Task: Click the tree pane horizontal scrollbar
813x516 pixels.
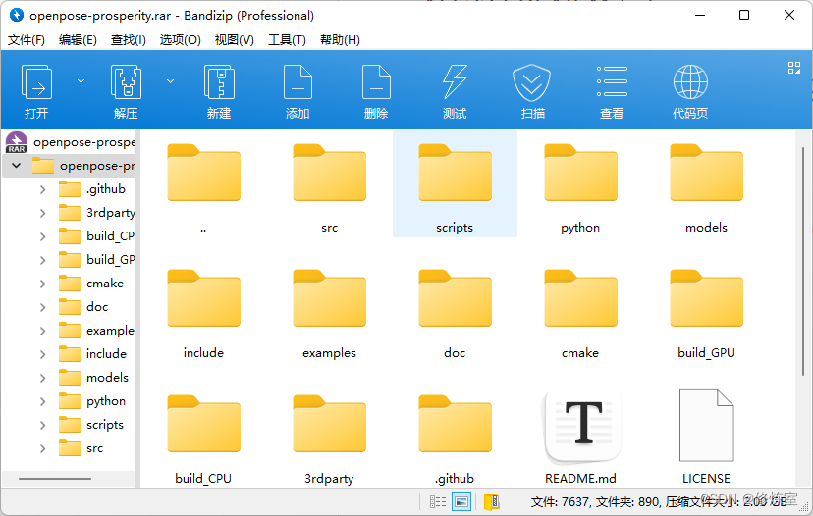Action: tap(55, 478)
